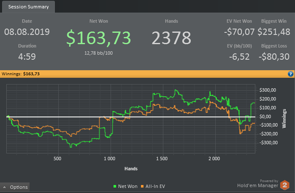Click the 12,78 bb/100 win rate text
The image size is (295, 193).
(x=99, y=53)
